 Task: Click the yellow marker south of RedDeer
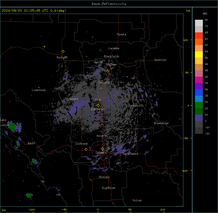[x=107, y=71]
